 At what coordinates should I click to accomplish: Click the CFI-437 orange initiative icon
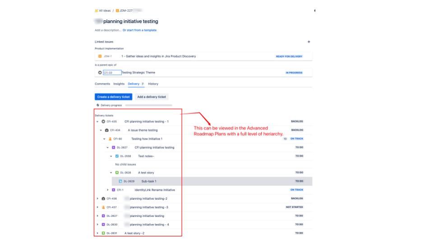click(103, 207)
